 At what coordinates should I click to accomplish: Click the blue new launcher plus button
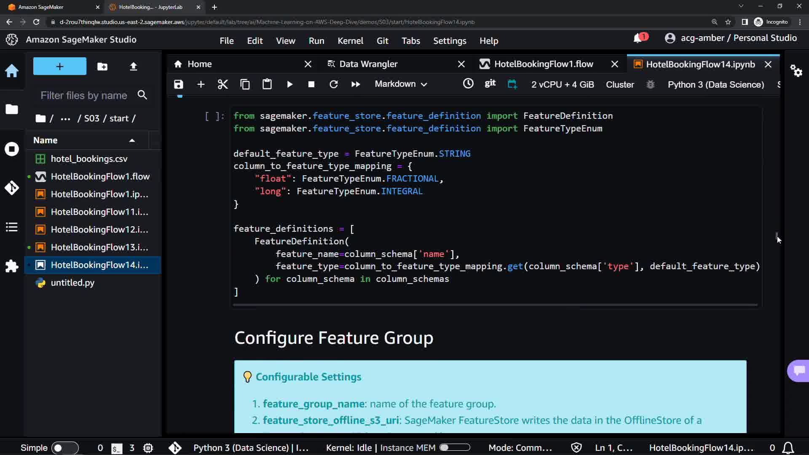click(60, 67)
